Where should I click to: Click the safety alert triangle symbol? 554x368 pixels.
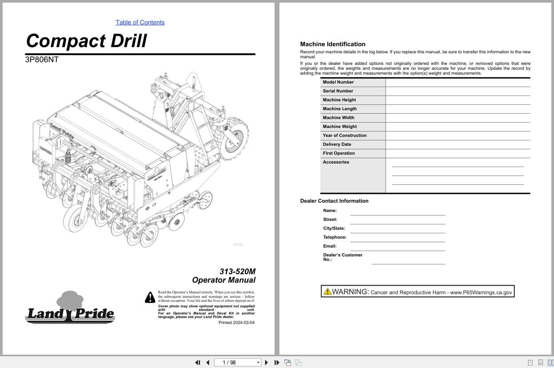tap(150, 297)
